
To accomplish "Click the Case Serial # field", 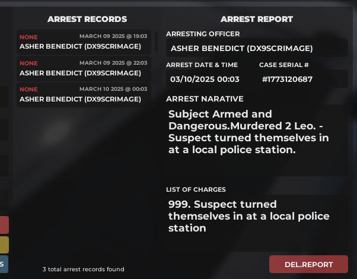I will (x=302, y=79).
